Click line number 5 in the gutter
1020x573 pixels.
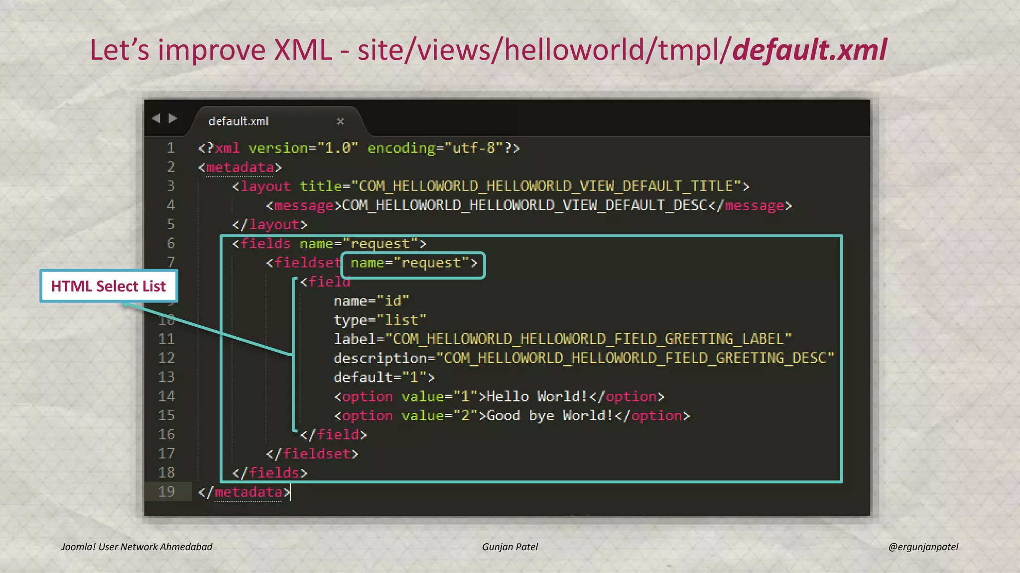tap(170, 224)
